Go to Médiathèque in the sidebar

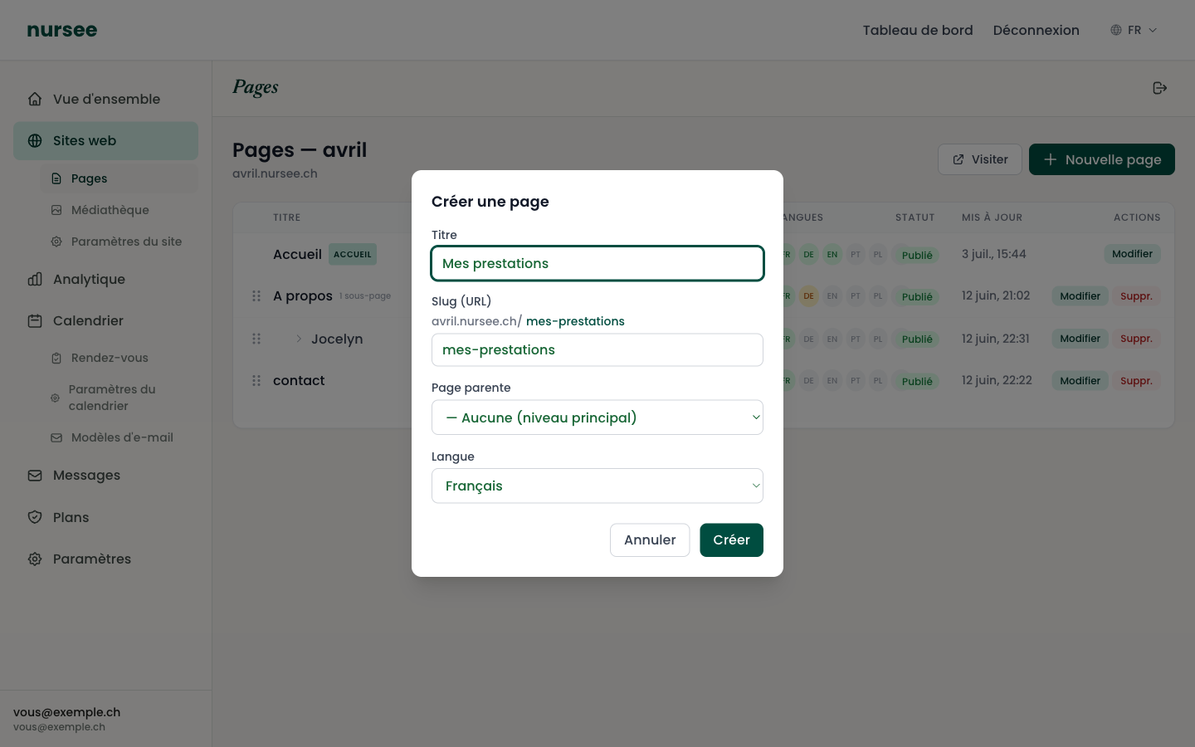119,210
